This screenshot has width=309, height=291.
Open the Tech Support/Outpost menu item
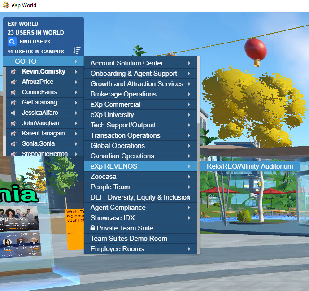click(123, 125)
